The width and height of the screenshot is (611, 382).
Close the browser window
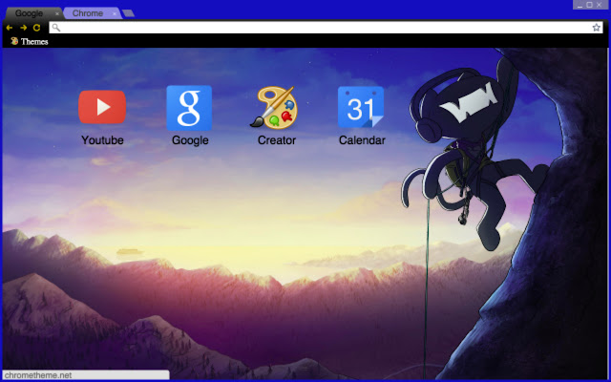[600, 5]
